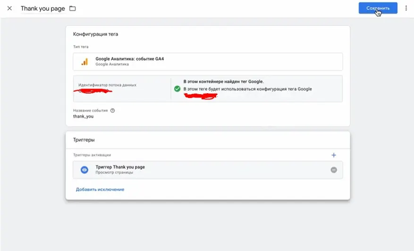Click the Конфигурация тега heading
Viewport: 414px width, 251px height.
pyautogui.click(x=95, y=34)
